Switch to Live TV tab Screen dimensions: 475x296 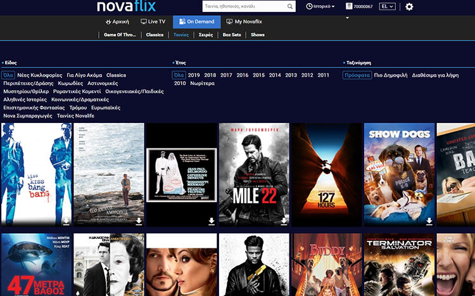(x=153, y=22)
